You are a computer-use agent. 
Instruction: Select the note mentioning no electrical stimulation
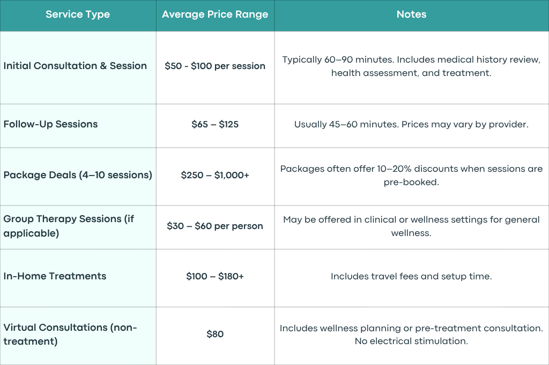tap(411, 334)
